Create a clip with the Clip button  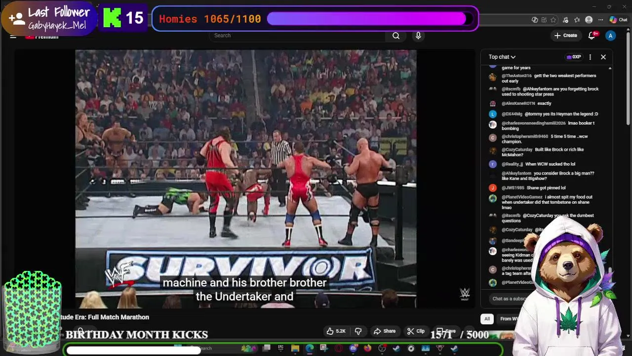click(415, 331)
